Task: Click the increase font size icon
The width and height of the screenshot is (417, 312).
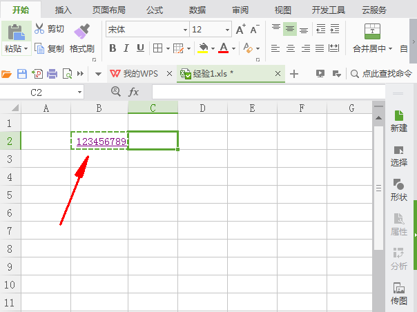Action: pyautogui.click(x=240, y=30)
